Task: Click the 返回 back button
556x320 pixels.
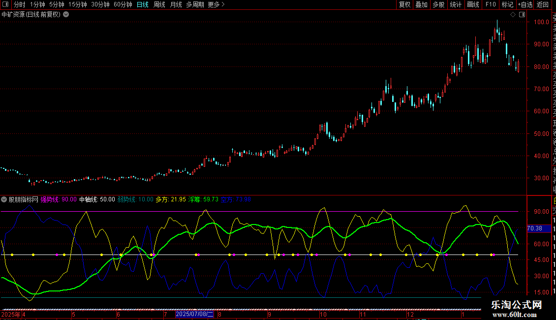Action: pos(543,4)
